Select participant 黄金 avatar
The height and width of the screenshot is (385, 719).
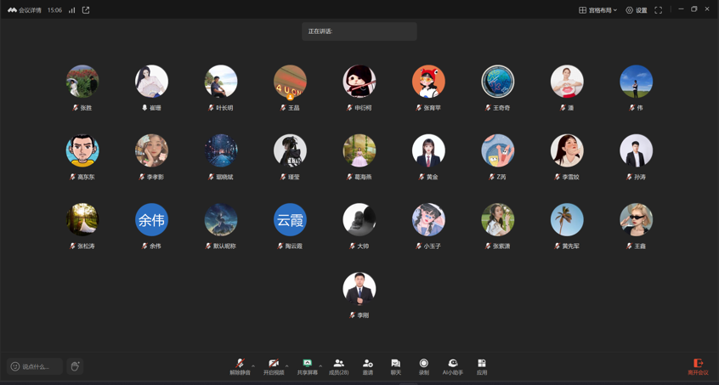tap(428, 150)
